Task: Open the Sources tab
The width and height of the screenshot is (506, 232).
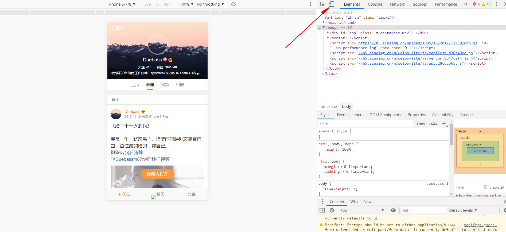Action: (420, 4)
